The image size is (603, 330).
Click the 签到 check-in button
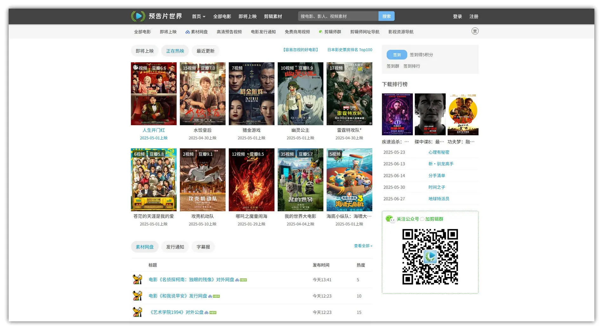[x=397, y=55]
